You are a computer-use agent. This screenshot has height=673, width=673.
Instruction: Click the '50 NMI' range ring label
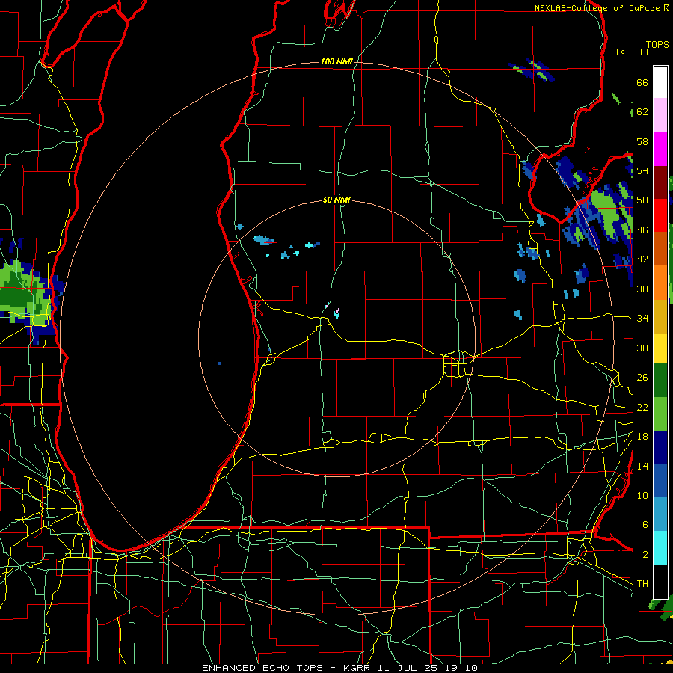pyautogui.click(x=336, y=200)
